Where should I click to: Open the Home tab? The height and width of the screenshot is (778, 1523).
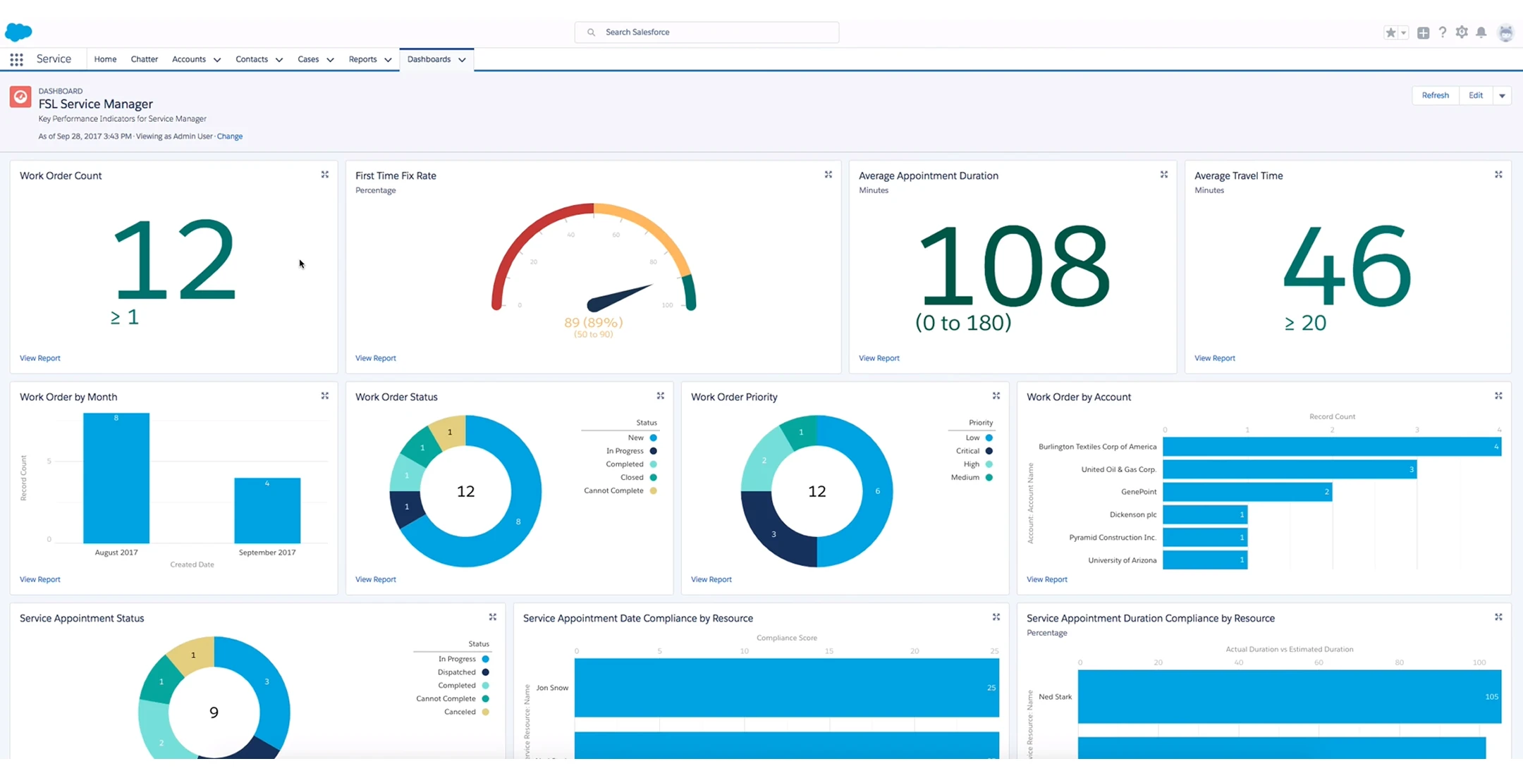click(105, 59)
